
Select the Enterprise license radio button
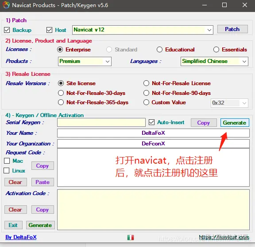[x=60, y=50]
